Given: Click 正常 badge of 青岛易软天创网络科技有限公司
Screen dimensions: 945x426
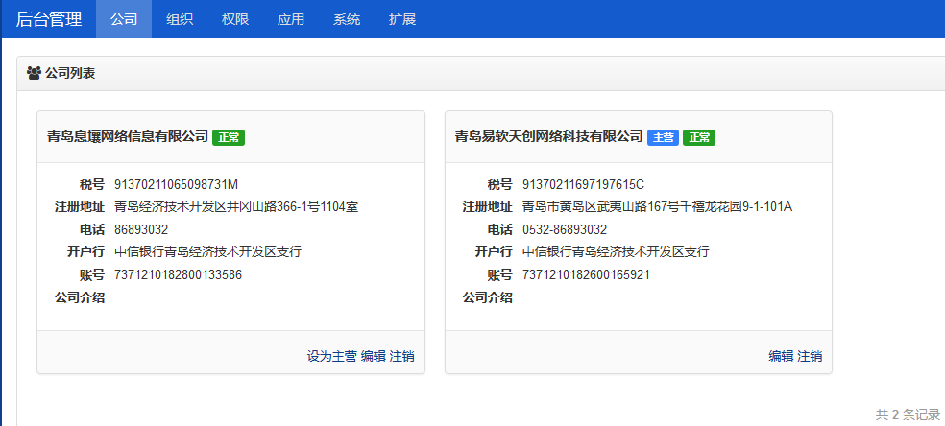Looking at the screenshot, I should tap(699, 138).
